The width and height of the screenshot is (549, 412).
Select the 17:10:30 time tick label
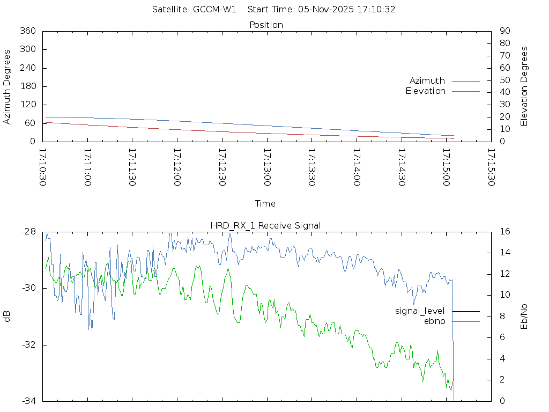pos(42,167)
